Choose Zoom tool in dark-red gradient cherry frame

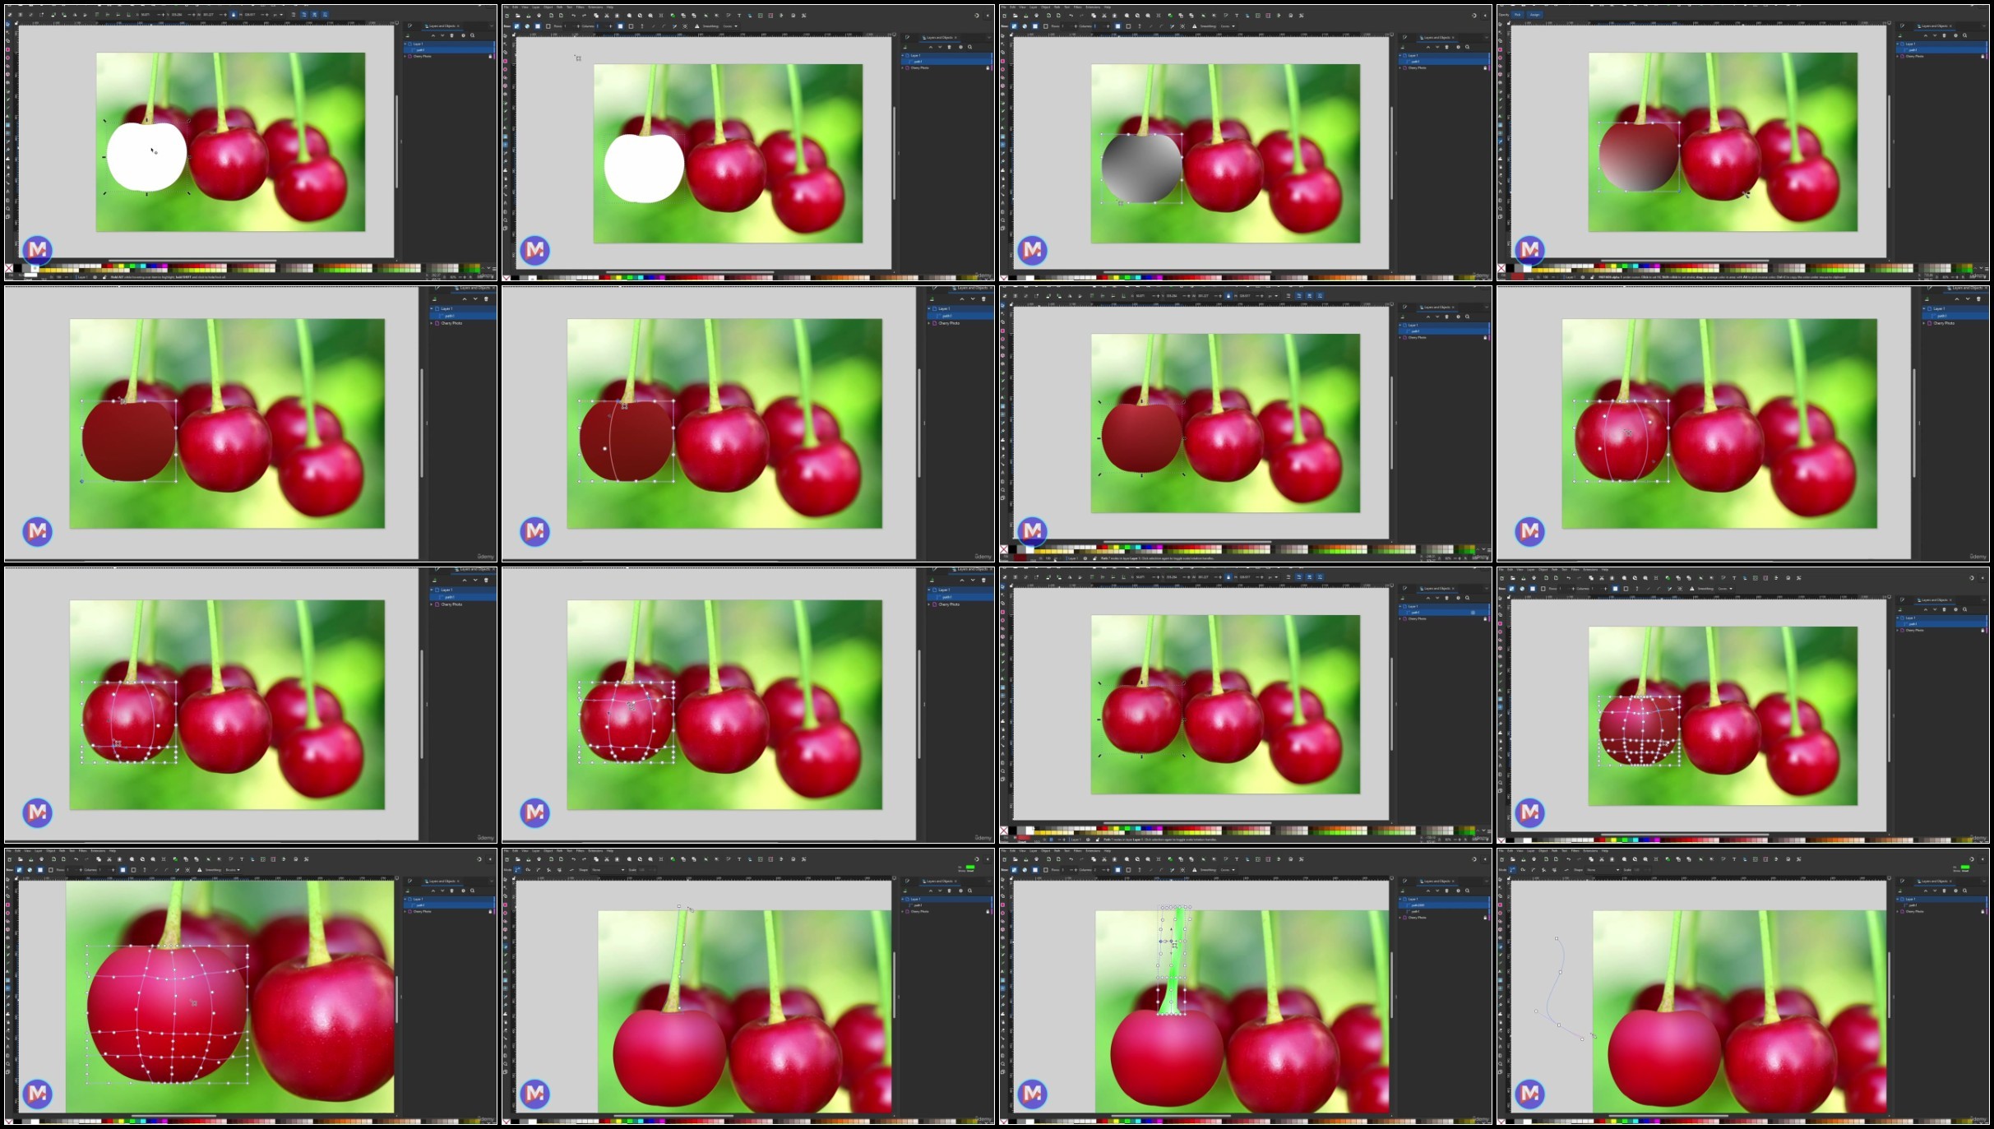click(1500, 209)
